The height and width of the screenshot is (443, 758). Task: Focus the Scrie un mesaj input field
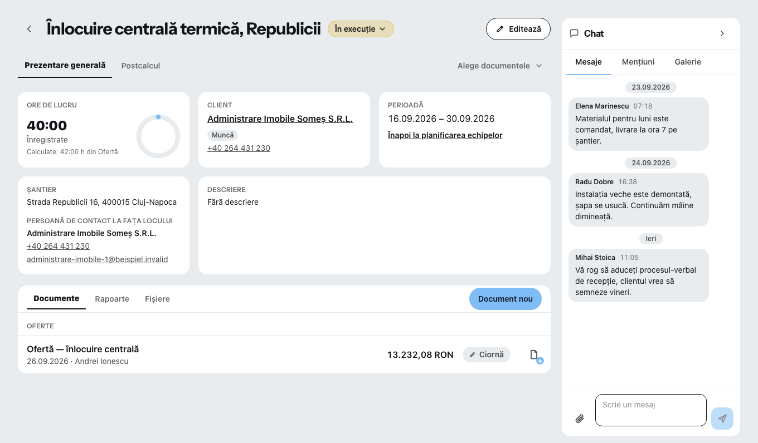[x=651, y=410]
